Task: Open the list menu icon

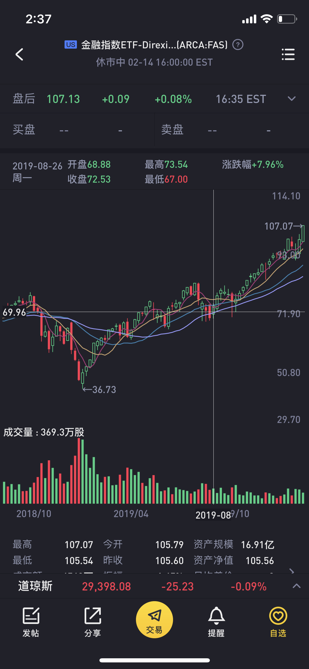Action: (x=288, y=54)
